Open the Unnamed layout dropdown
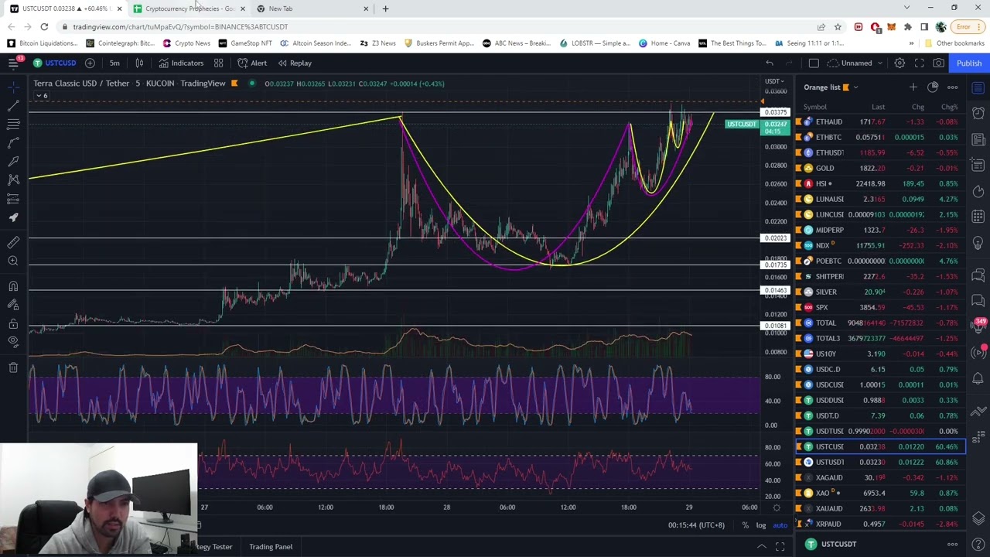Image resolution: width=990 pixels, height=557 pixels. tap(855, 63)
